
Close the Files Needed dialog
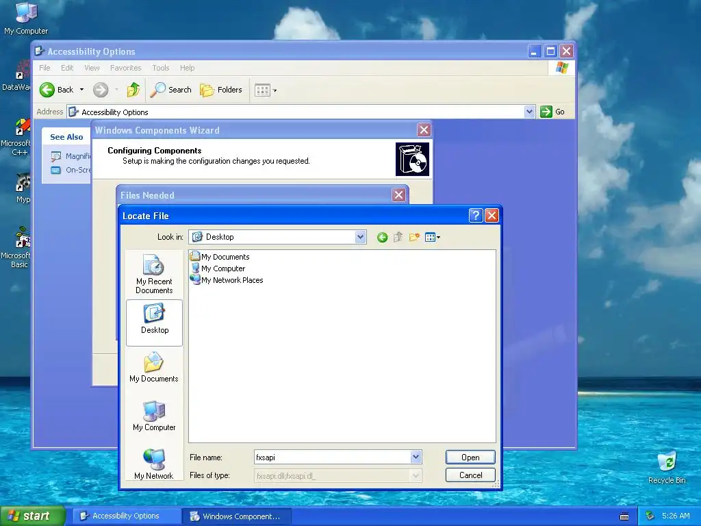[399, 195]
